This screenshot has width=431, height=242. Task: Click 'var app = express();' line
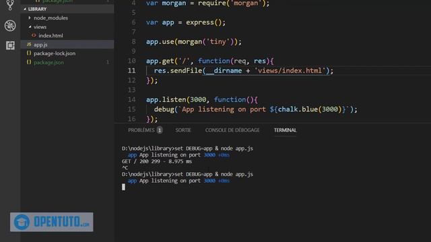click(186, 22)
